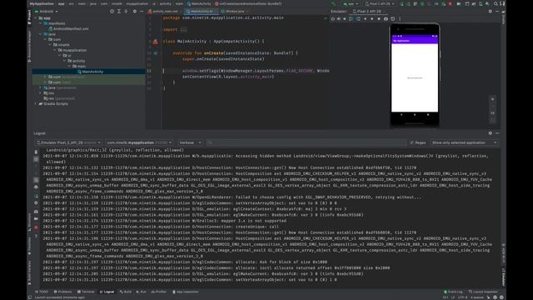Screen dimensions: 533x300
Task: Click Search Everywhere magnifier icon
Action: pyautogui.click(x=496, y=3)
